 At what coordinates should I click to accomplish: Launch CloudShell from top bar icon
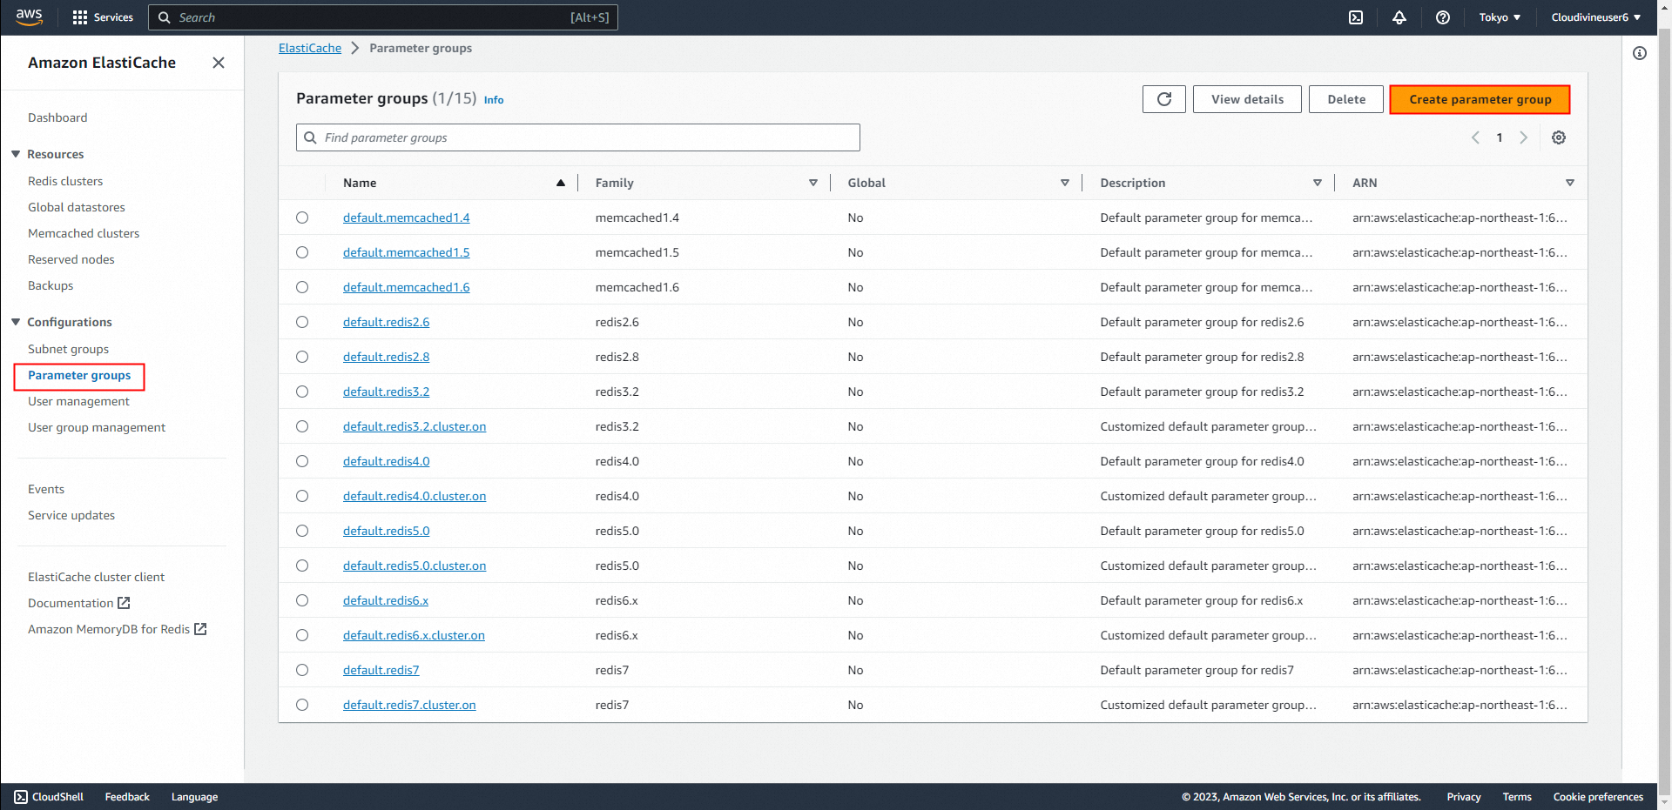(1356, 17)
